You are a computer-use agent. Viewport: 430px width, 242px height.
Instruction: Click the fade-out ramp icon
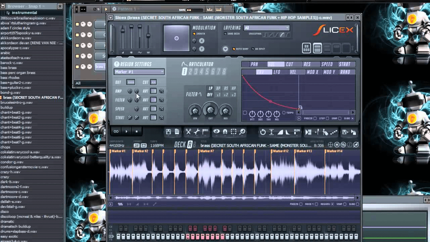[288, 132]
